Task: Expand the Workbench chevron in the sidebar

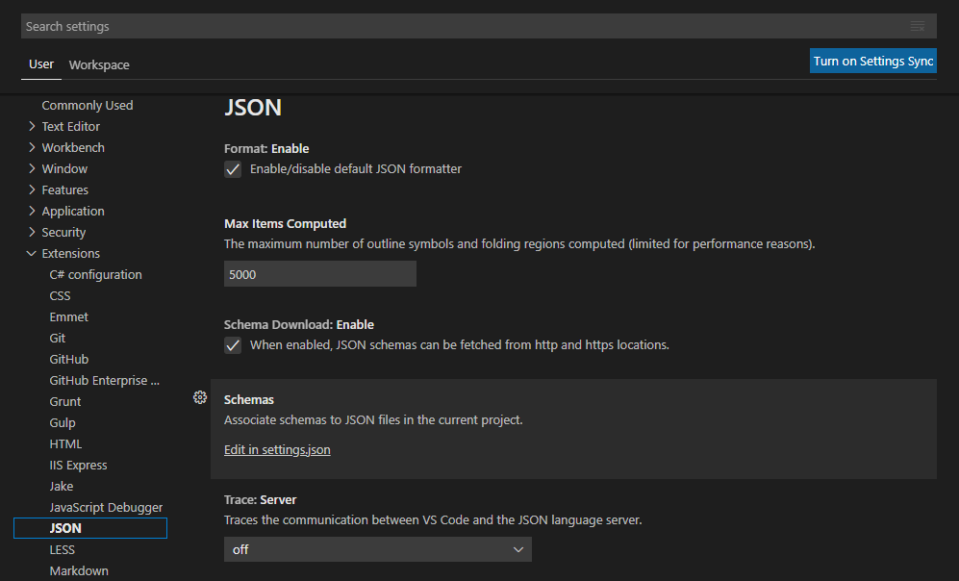Action: (x=32, y=147)
